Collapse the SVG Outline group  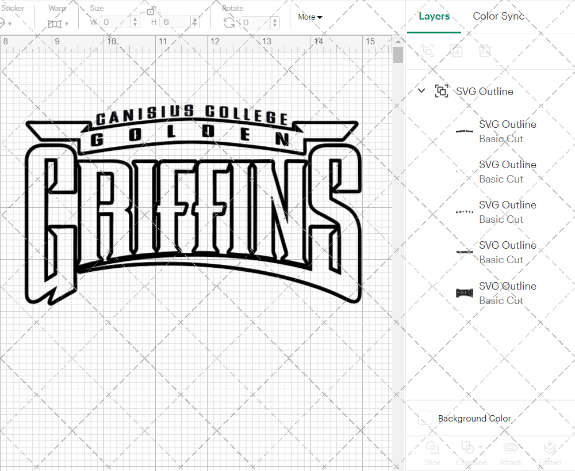pyautogui.click(x=421, y=90)
